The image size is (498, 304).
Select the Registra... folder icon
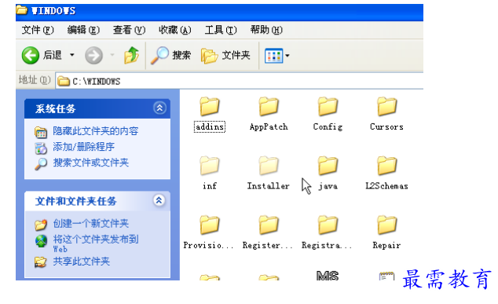(x=328, y=225)
